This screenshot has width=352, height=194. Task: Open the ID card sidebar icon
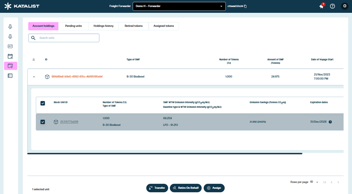pos(10,46)
